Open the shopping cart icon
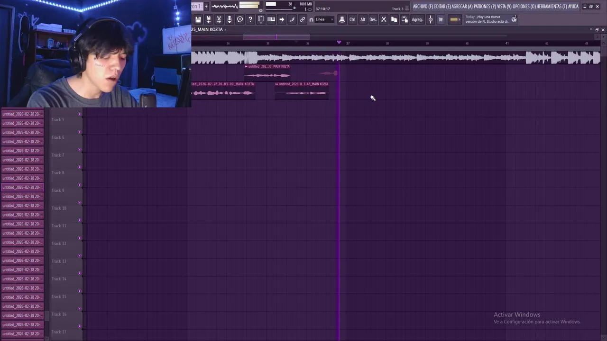607x341 pixels. [x=441, y=19]
